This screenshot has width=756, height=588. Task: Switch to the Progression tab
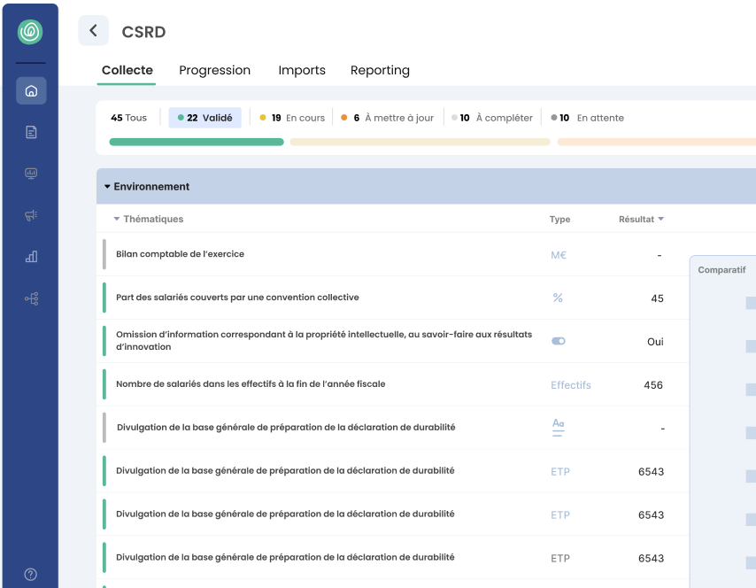(x=215, y=70)
